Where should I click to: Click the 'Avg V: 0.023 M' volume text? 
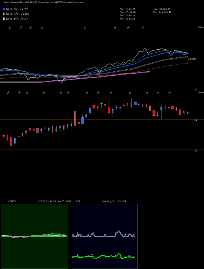[161, 9]
